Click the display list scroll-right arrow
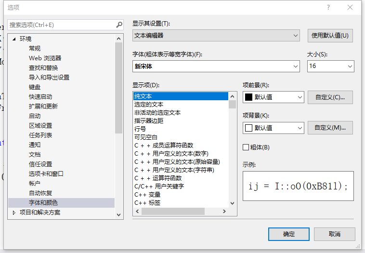Image resolution: width=365 pixels, height=253 pixels. point(224,212)
